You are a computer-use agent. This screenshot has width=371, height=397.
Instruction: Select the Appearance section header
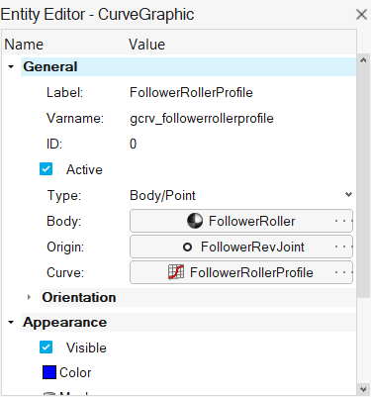(x=188, y=322)
